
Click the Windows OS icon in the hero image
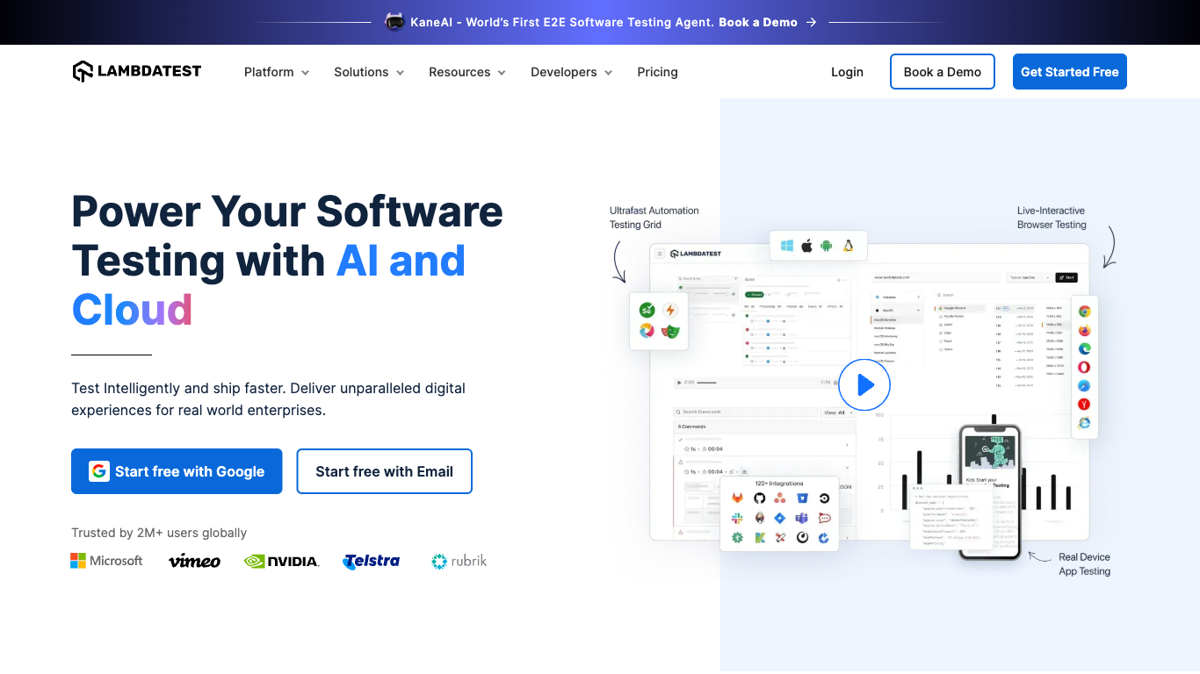coord(787,246)
